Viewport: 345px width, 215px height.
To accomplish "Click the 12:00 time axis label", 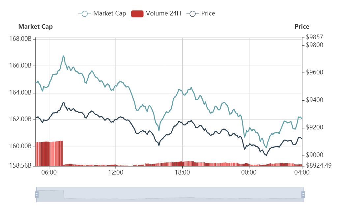I will point(116,172).
